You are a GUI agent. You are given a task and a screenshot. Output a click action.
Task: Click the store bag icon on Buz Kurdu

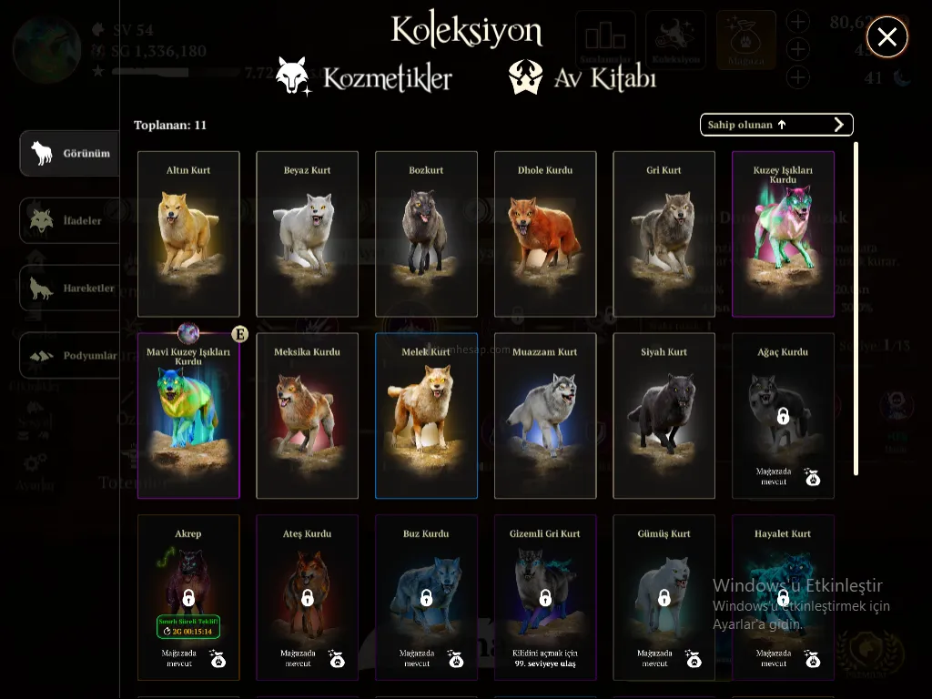pos(455,659)
